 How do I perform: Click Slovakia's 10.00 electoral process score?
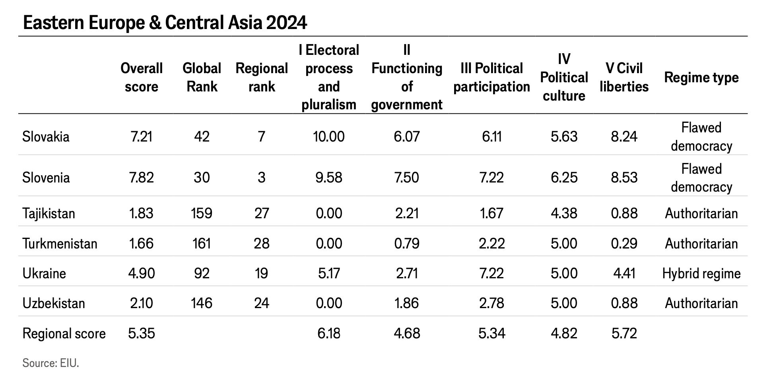[329, 137]
